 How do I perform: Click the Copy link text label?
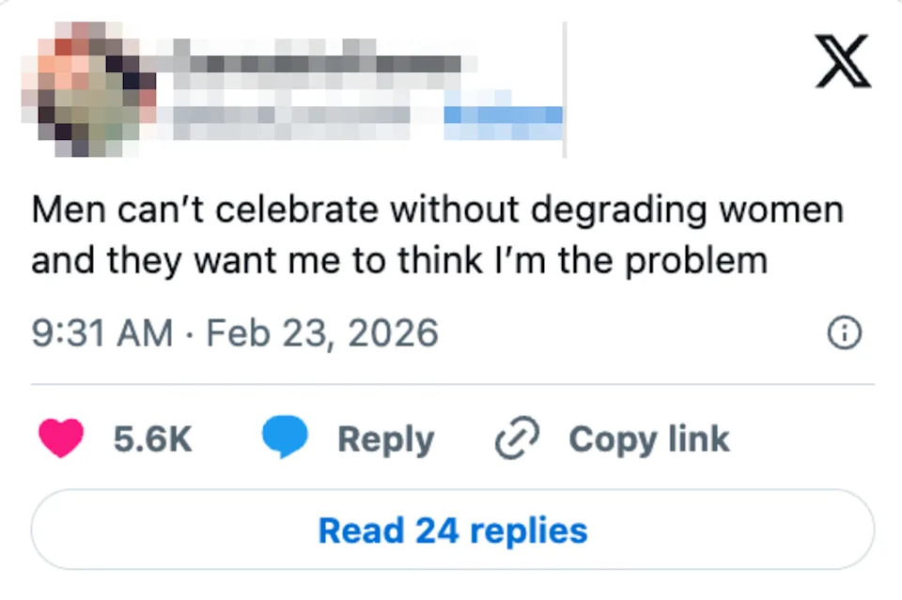tap(648, 438)
